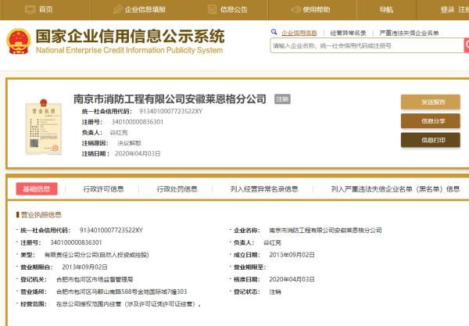Select 严重违法失信企业名单 search category
This screenshot has width=469, height=326.
[409, 33]
